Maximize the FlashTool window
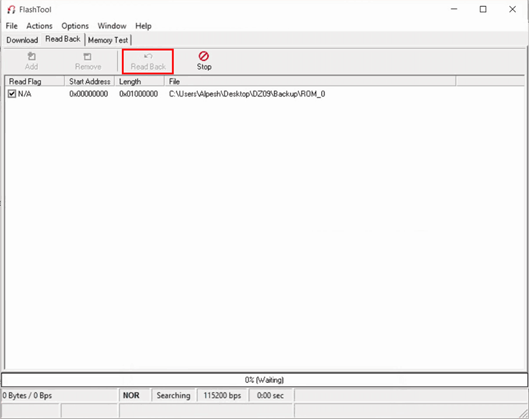The image size is (529, 419). tap(483, 9)
